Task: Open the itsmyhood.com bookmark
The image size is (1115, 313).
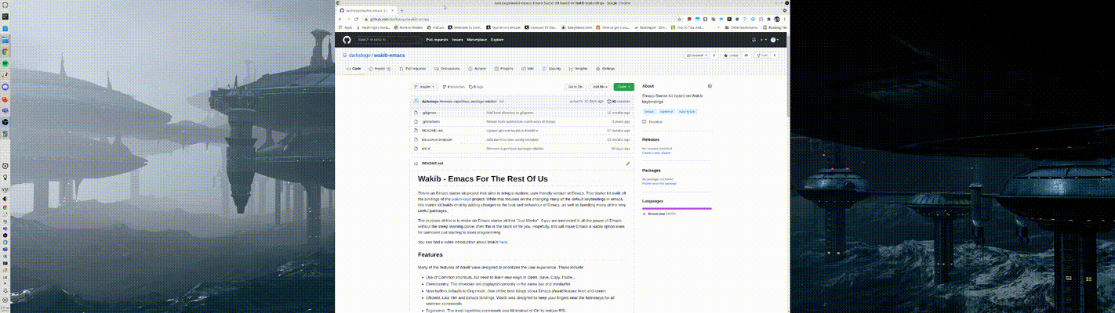Action: coord(577,27)
